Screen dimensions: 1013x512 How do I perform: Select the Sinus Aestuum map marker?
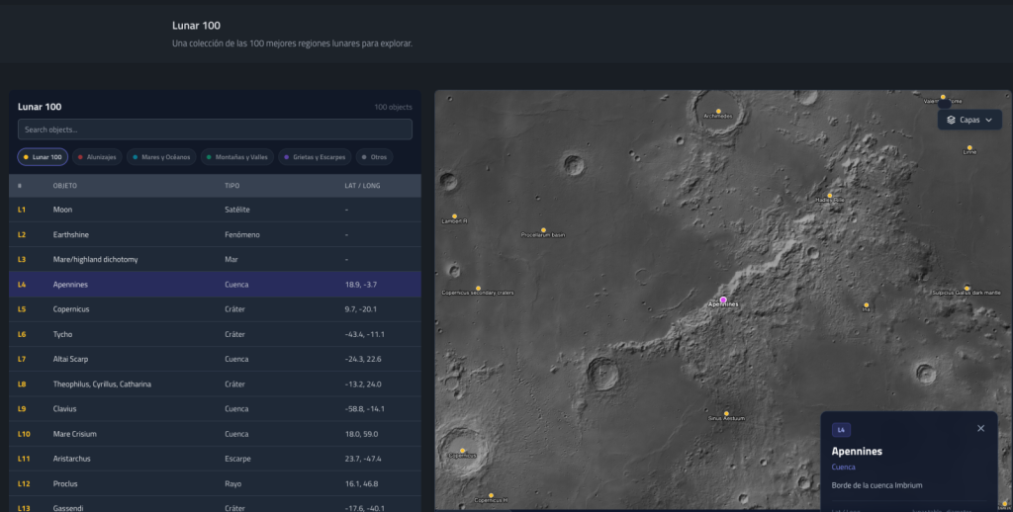tap(726, 413)
